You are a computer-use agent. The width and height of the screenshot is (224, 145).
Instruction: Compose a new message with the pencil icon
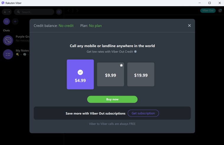tap(59, 12)
